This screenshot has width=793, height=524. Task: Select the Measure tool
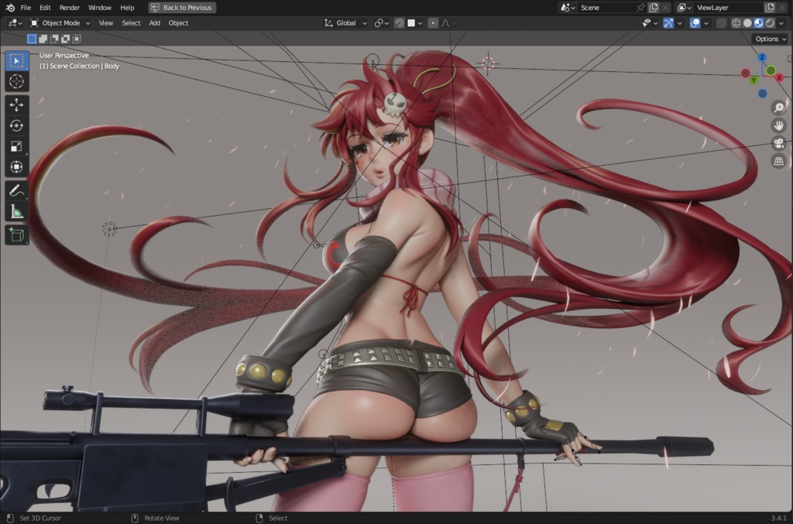pos(16,209)
